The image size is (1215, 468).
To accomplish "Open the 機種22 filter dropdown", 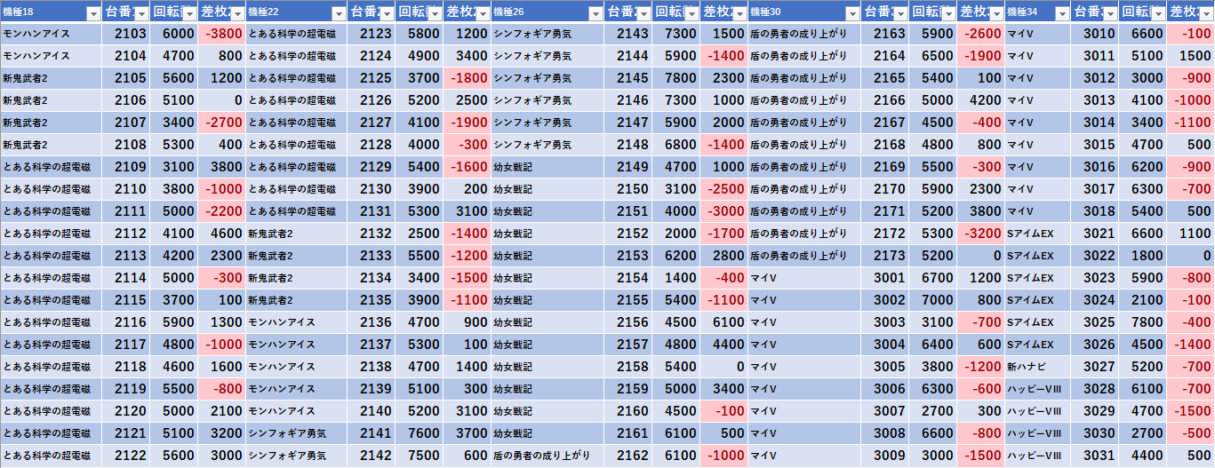I will coord(338,13).
